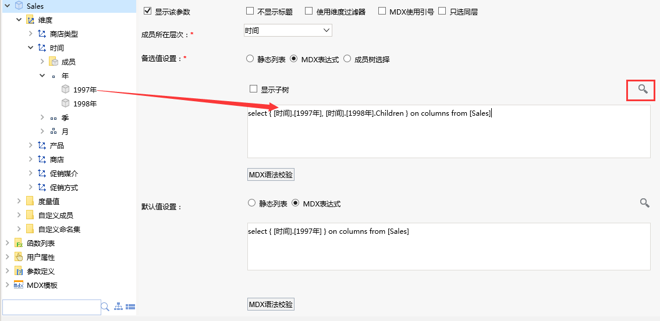Image resolution: width=660 pixels, height=321 pixels.
Task: Click the 1998年 member cube icon
Action: (65, 103)
